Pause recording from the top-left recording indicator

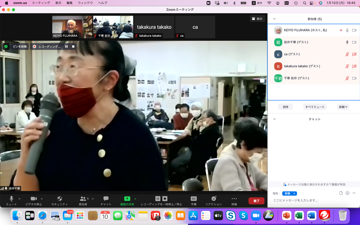pos(66,46)
